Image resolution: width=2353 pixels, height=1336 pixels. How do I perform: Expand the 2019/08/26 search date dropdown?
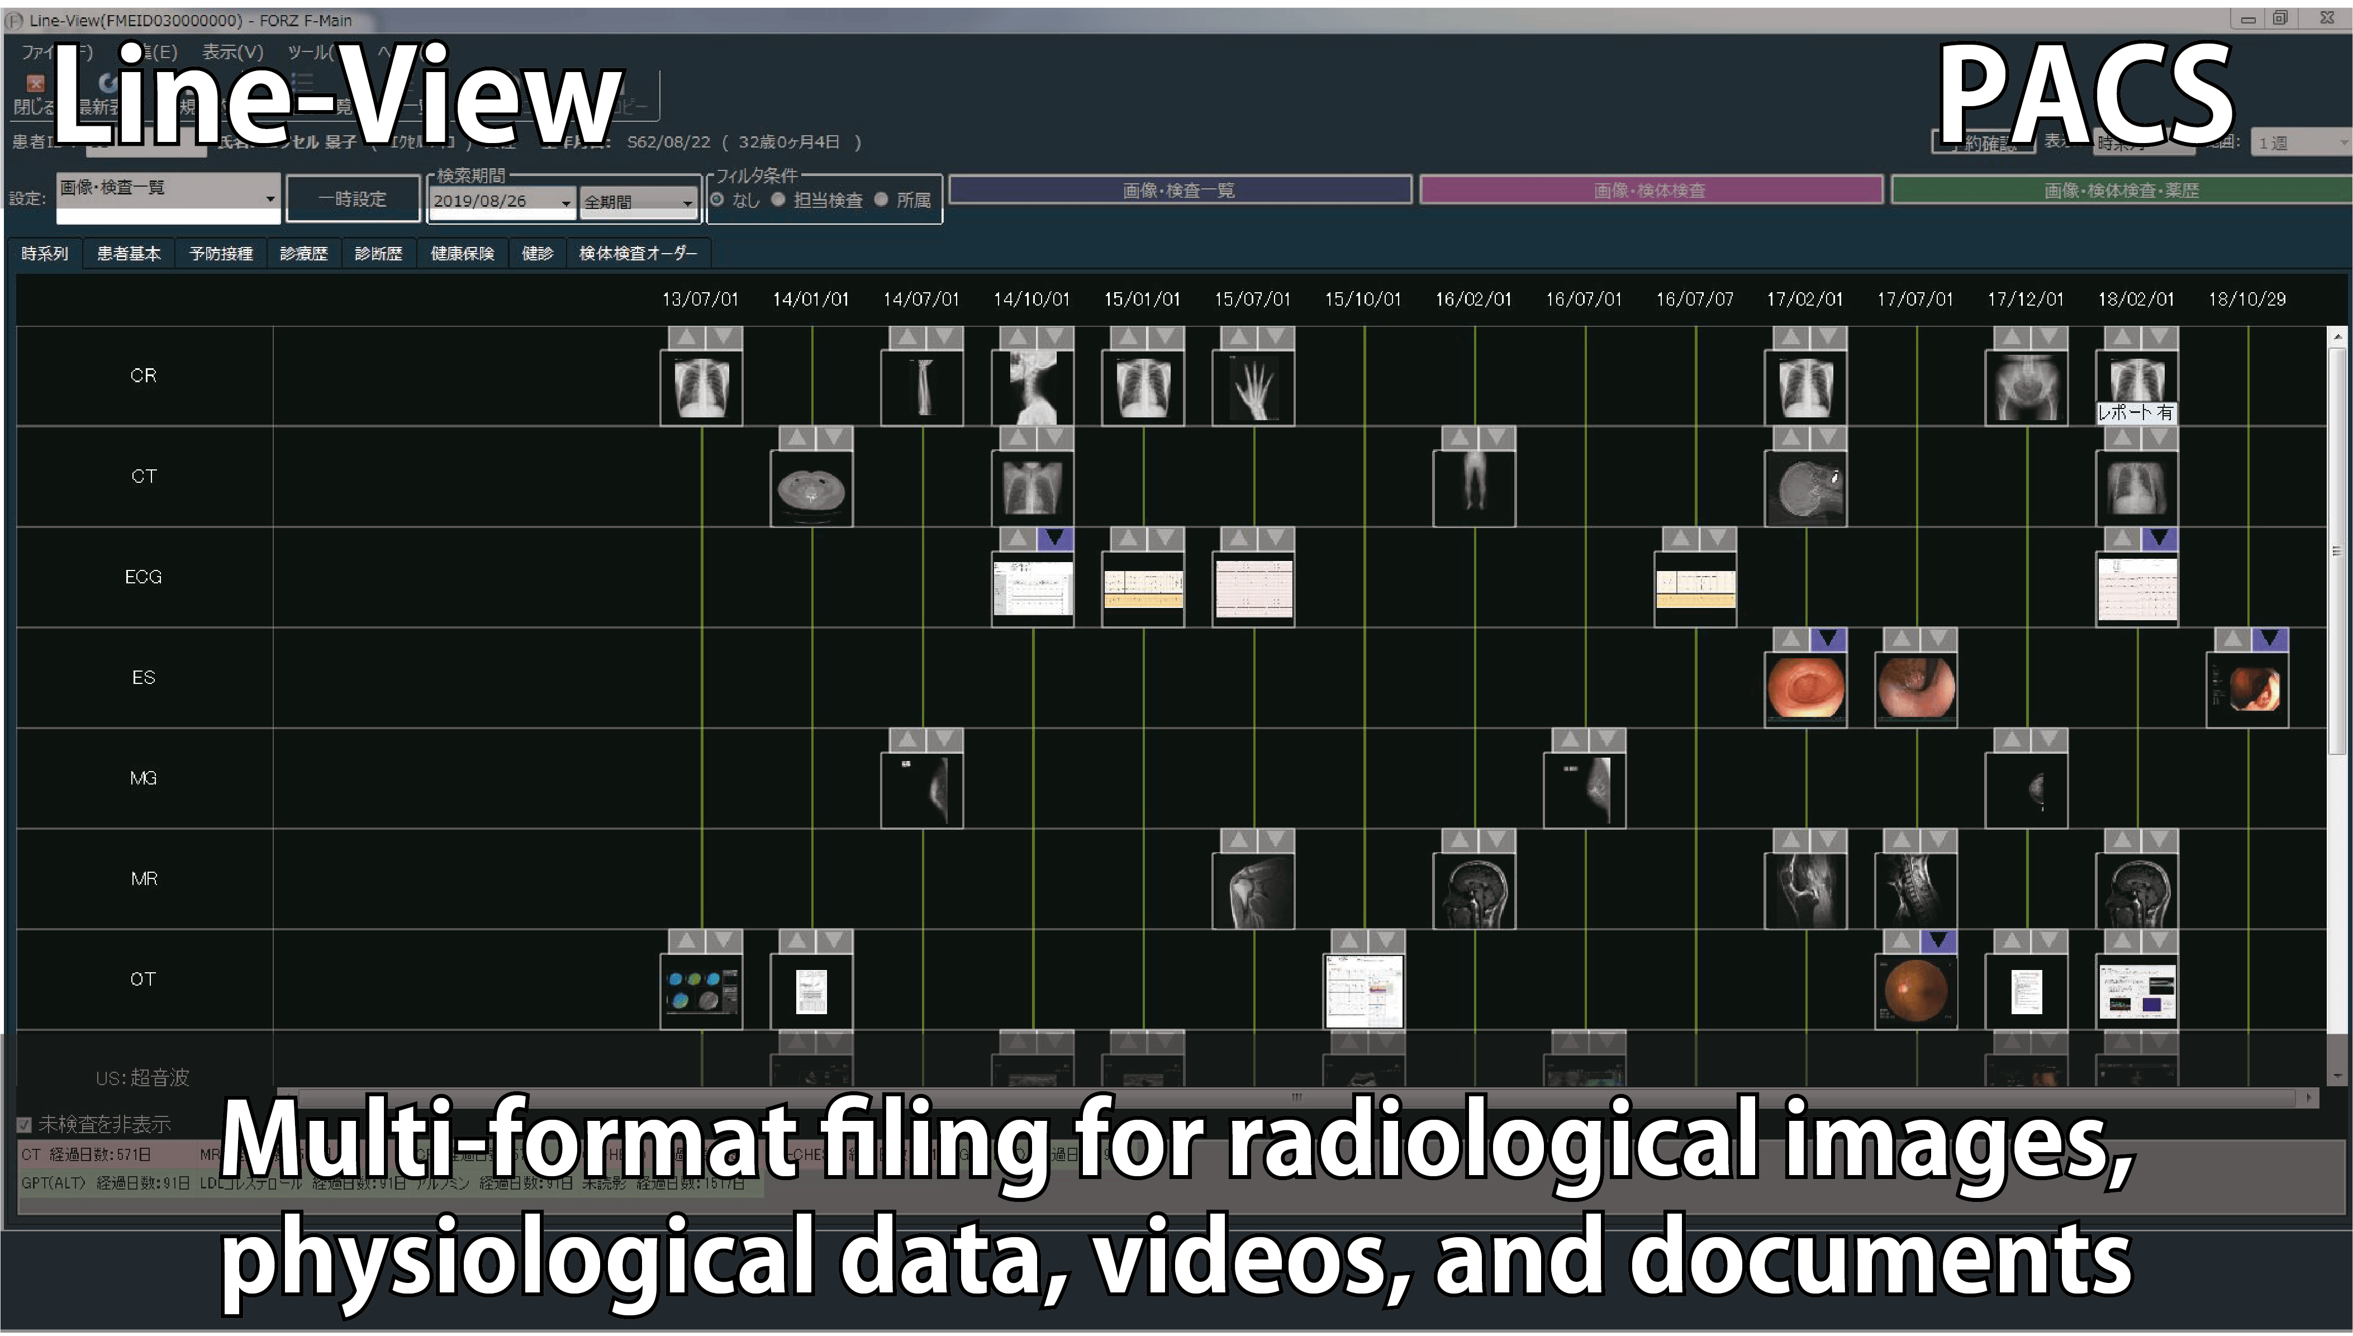click(565, 203)
